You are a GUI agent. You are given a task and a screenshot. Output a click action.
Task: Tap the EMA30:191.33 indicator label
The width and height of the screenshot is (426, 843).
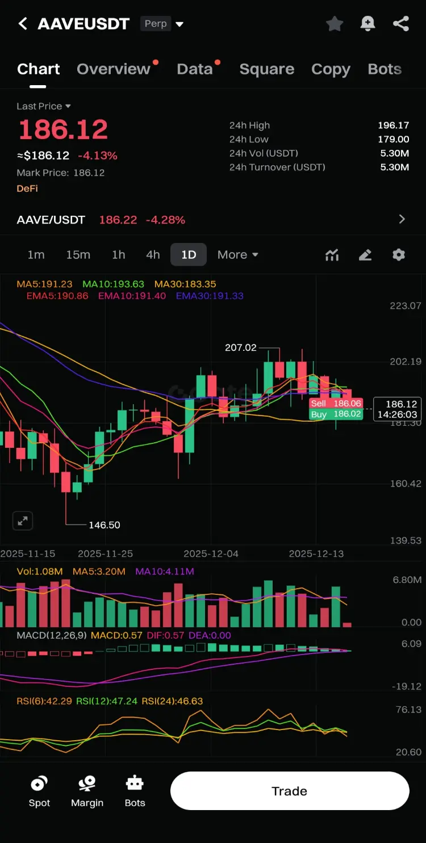point(210,296)
